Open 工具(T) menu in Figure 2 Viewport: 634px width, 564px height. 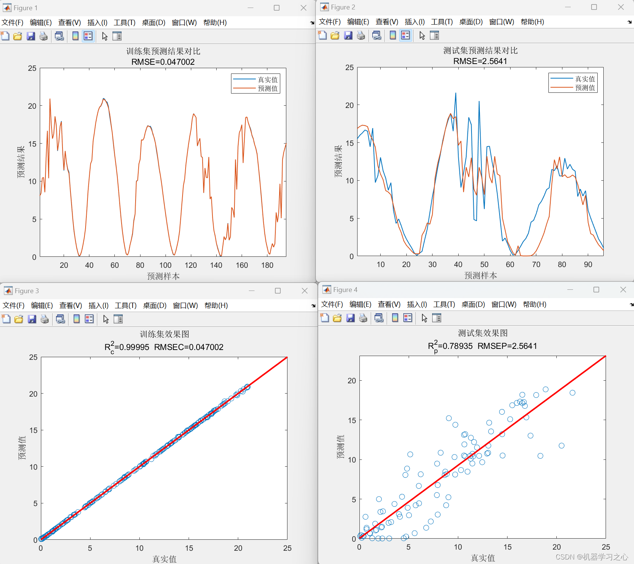[442, 22]
